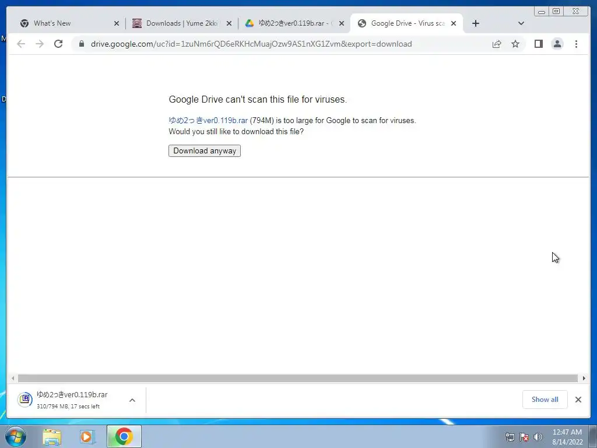The image size is (597, 448).
Task: Click the Download anyway button
Action: [x=205, y=151]
